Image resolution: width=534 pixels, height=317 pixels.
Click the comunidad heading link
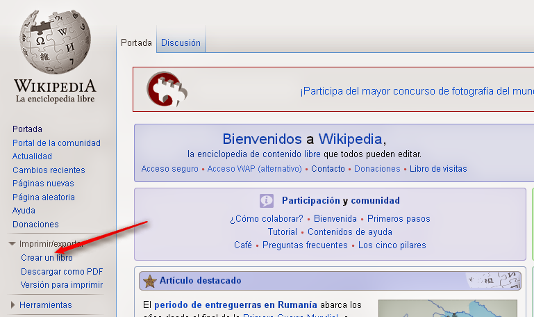click(x=375, y=200)
